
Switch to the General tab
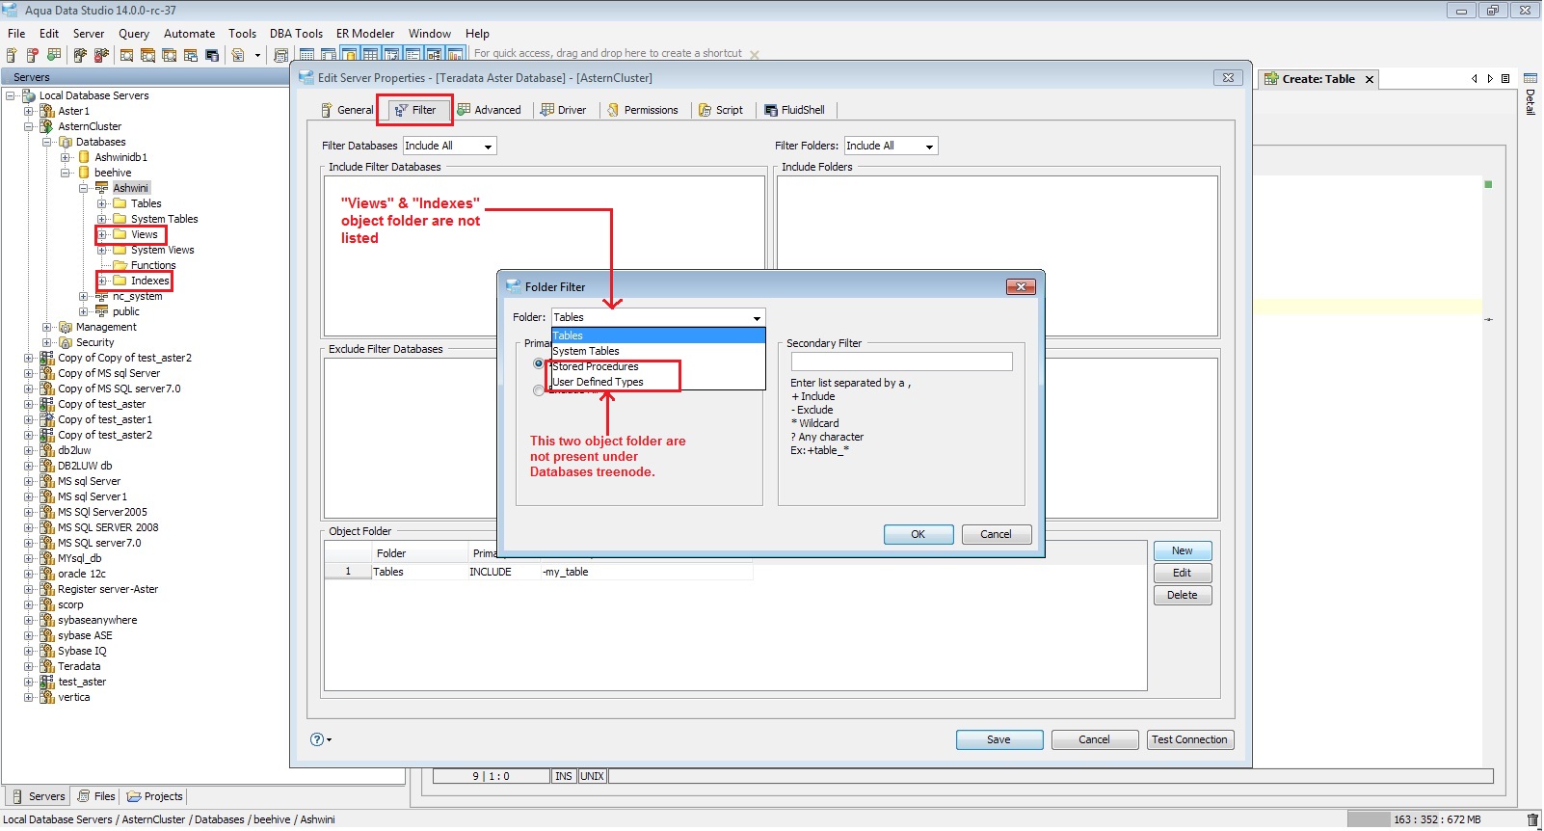(x=347, y=110)
